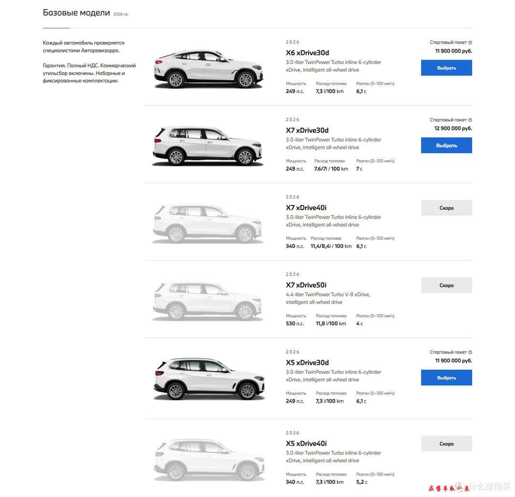Open the greyed X5 xDrive40i car image
515x497 pixels.
point(209,460)
